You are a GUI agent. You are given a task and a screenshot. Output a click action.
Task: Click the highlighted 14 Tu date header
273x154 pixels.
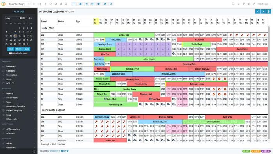96,21
